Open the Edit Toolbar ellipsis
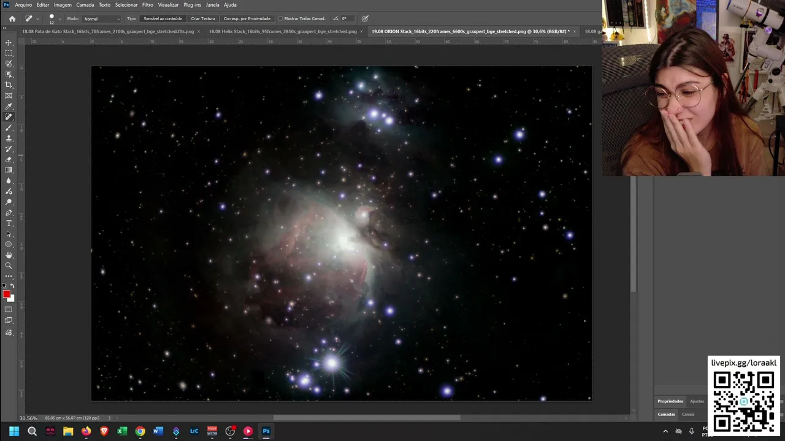785x441 pixels. (x=9, y=276)
